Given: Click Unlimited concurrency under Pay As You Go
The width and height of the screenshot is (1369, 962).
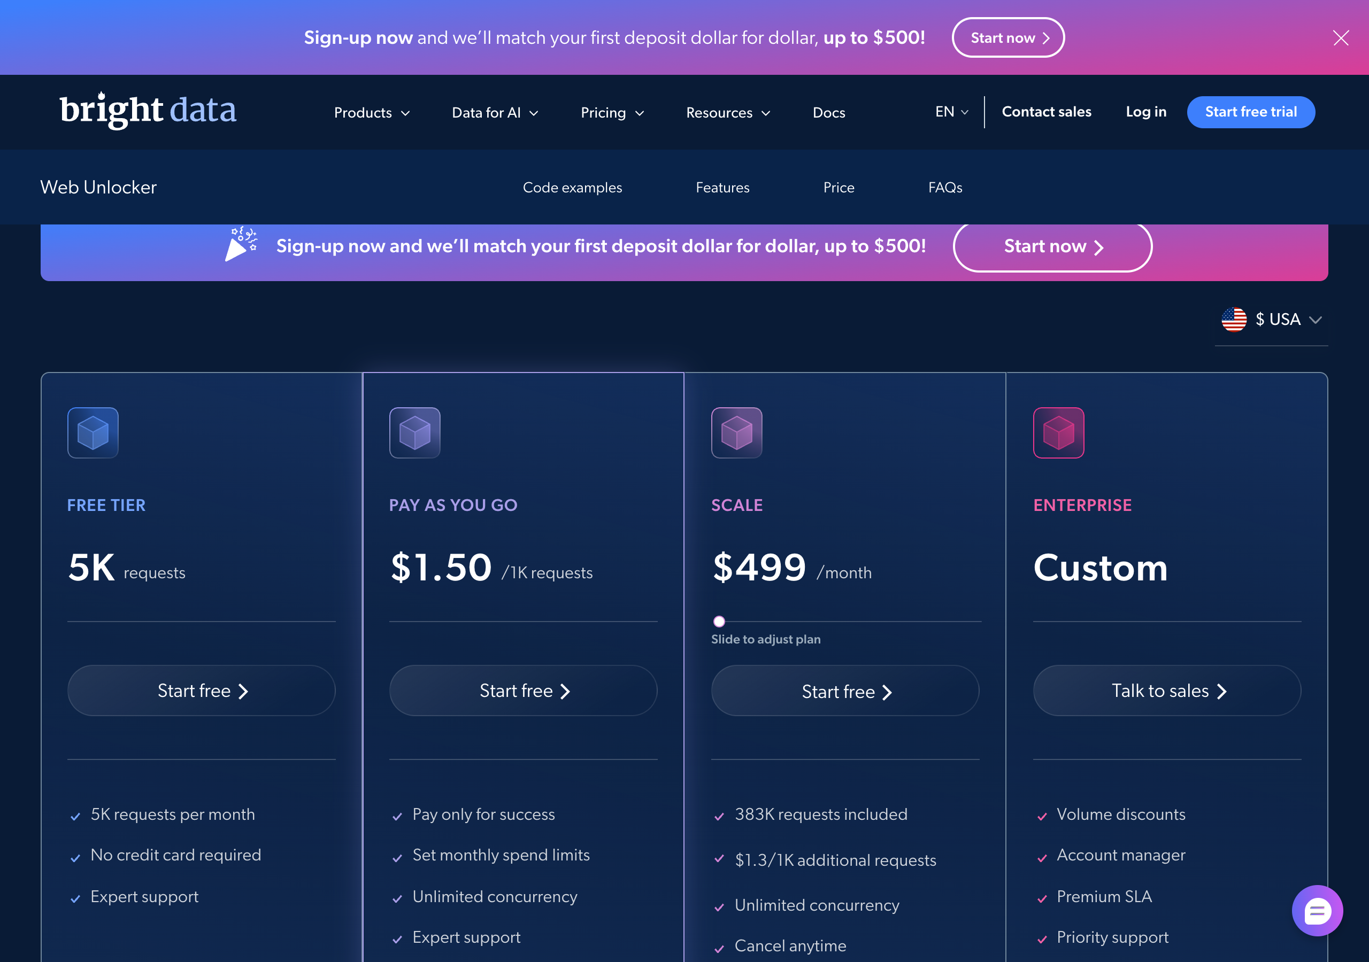Looking at the screenshot, I should pyautogui.click(x=495, y=896).
